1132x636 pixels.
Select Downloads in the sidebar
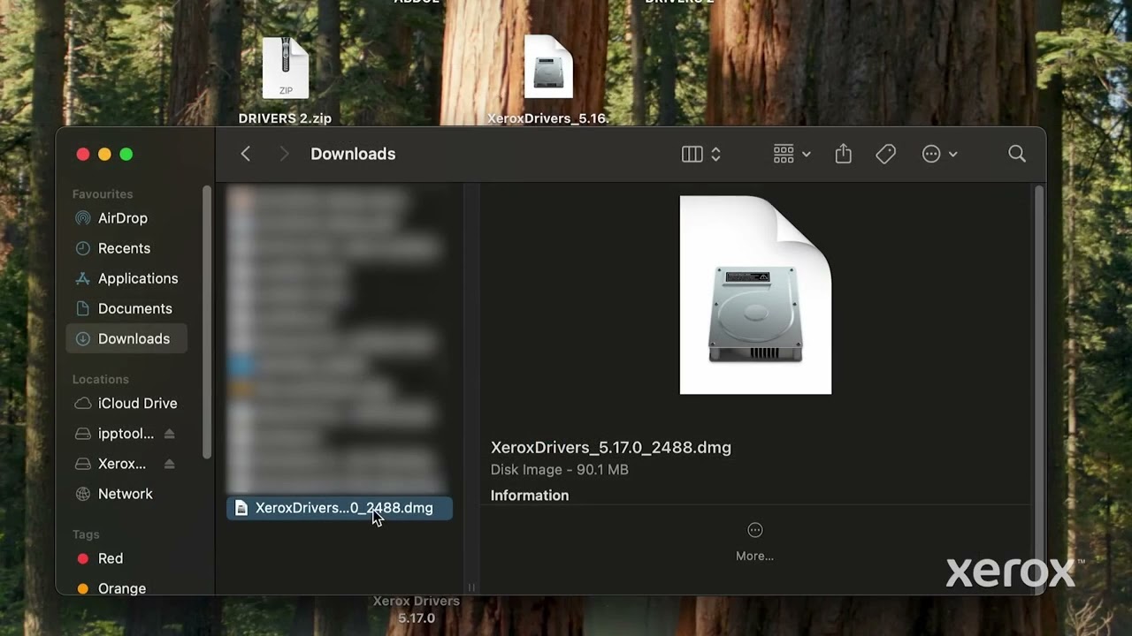126,338
